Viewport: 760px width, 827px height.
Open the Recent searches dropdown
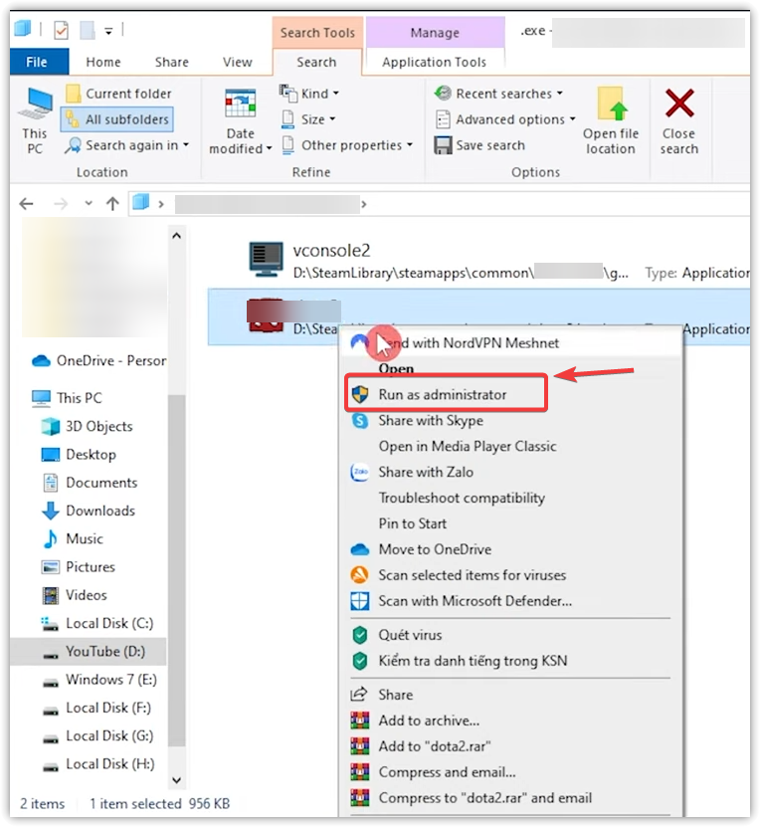[x=499, y=94]
